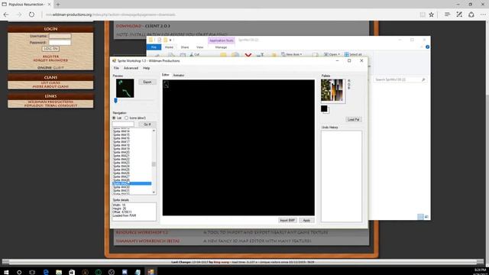489x275 pixels.
Task: Click the Populous Resurrection browser tab
Action: [26, 5]
